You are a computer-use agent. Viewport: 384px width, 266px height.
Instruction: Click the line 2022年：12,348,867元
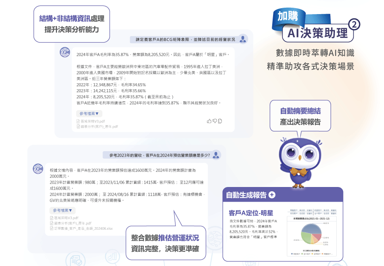111,85
